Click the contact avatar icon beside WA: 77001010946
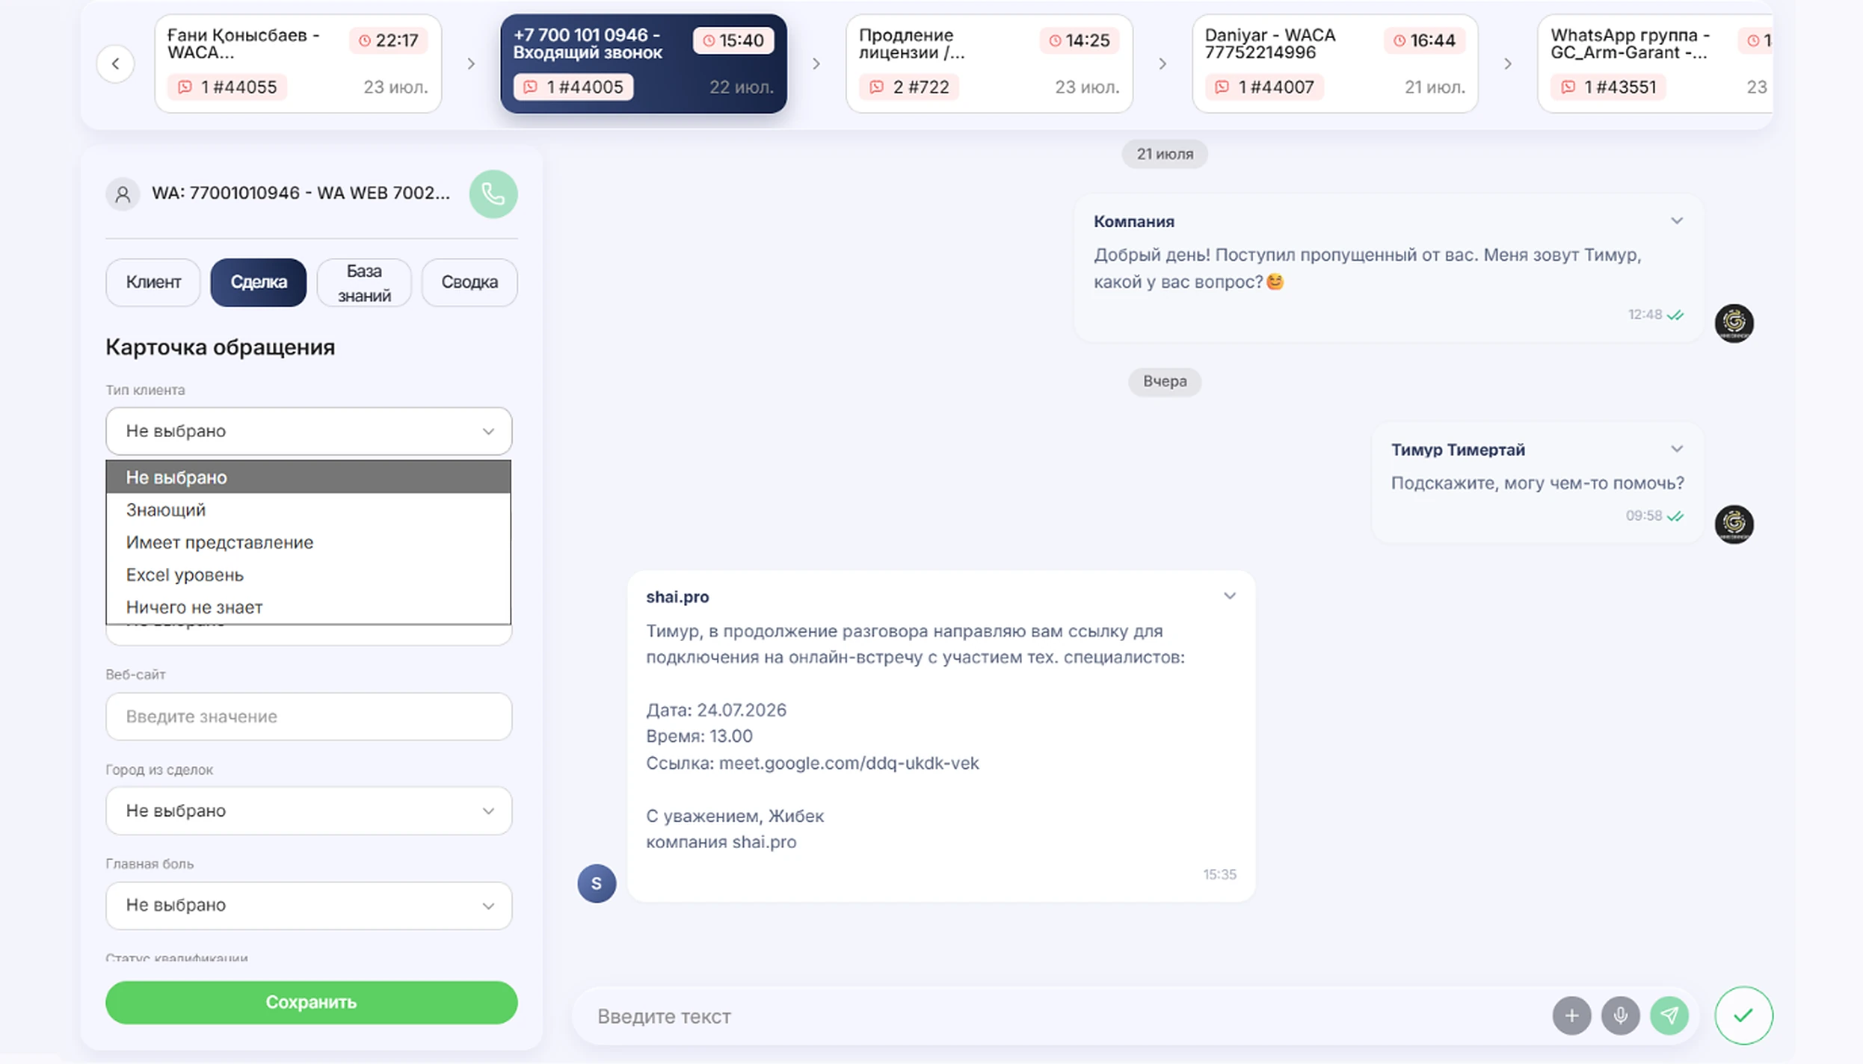The width and height of the screenshot is (1863, 1064). pyautogui.click(x=123, y=194)
